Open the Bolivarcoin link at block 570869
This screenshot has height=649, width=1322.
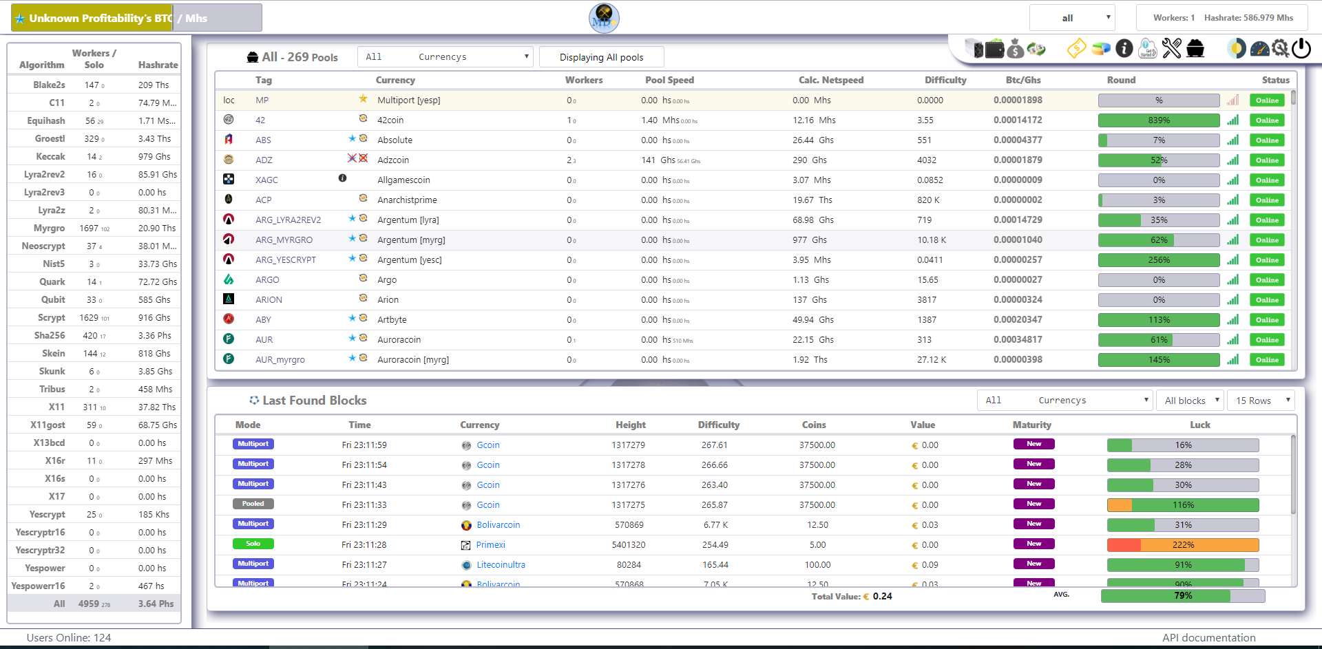pyautogui.click(x=499, y=524)
